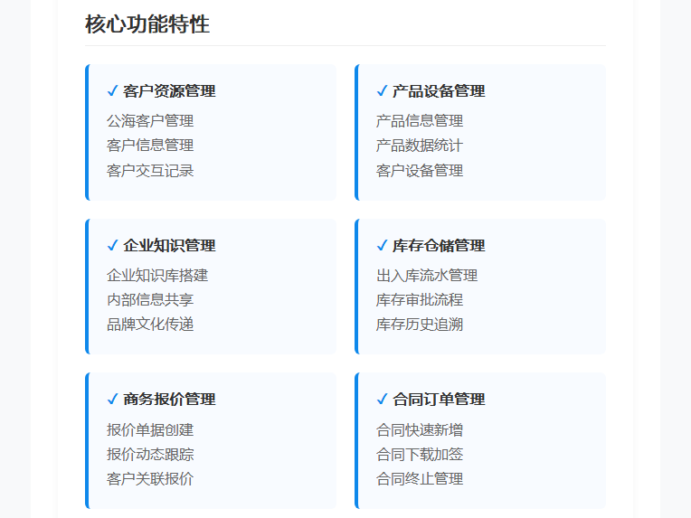Select the 产品信息管理 item

pyautogui.click(x=420, y=121)
